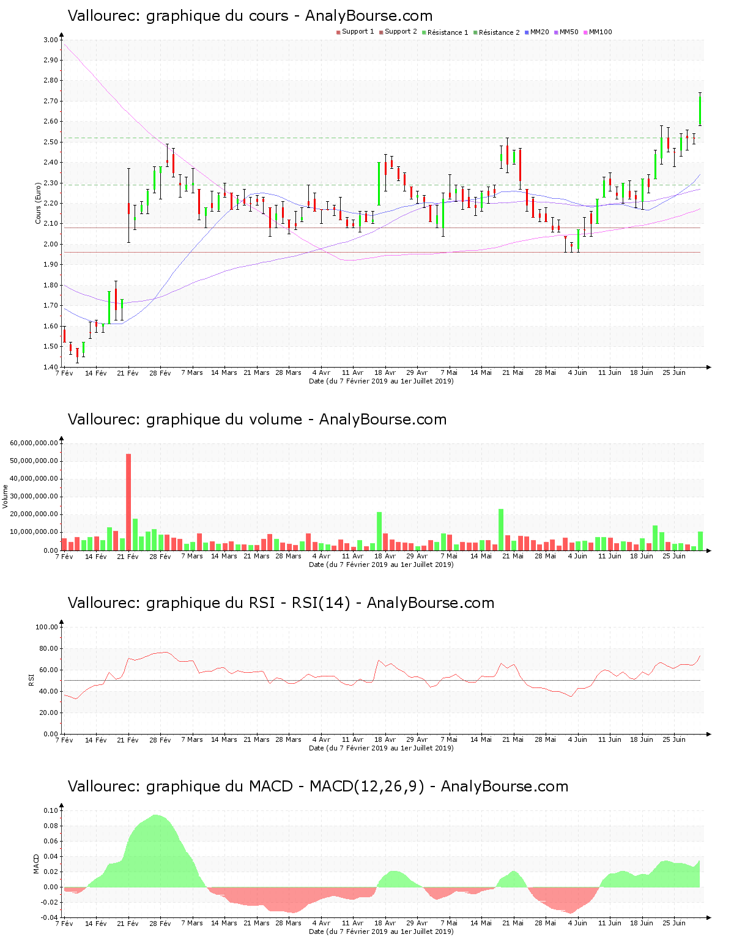The width and height of the screenshot is (734, 948).
Task: Click the '4 Avr' date under price chart
Action: coord(321,372)
